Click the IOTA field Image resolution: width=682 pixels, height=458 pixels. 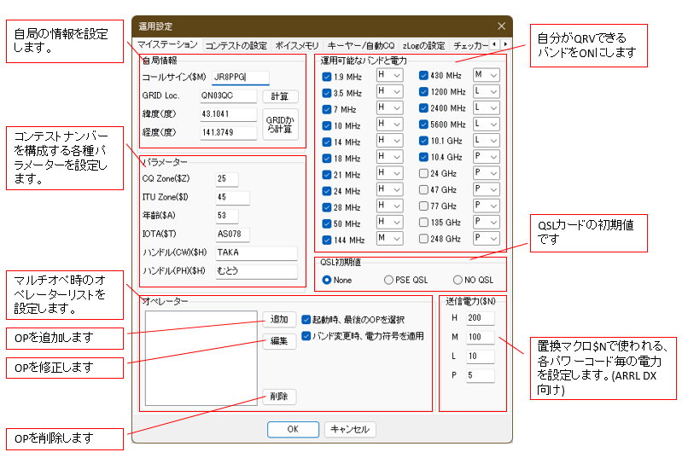click(232, 234)
